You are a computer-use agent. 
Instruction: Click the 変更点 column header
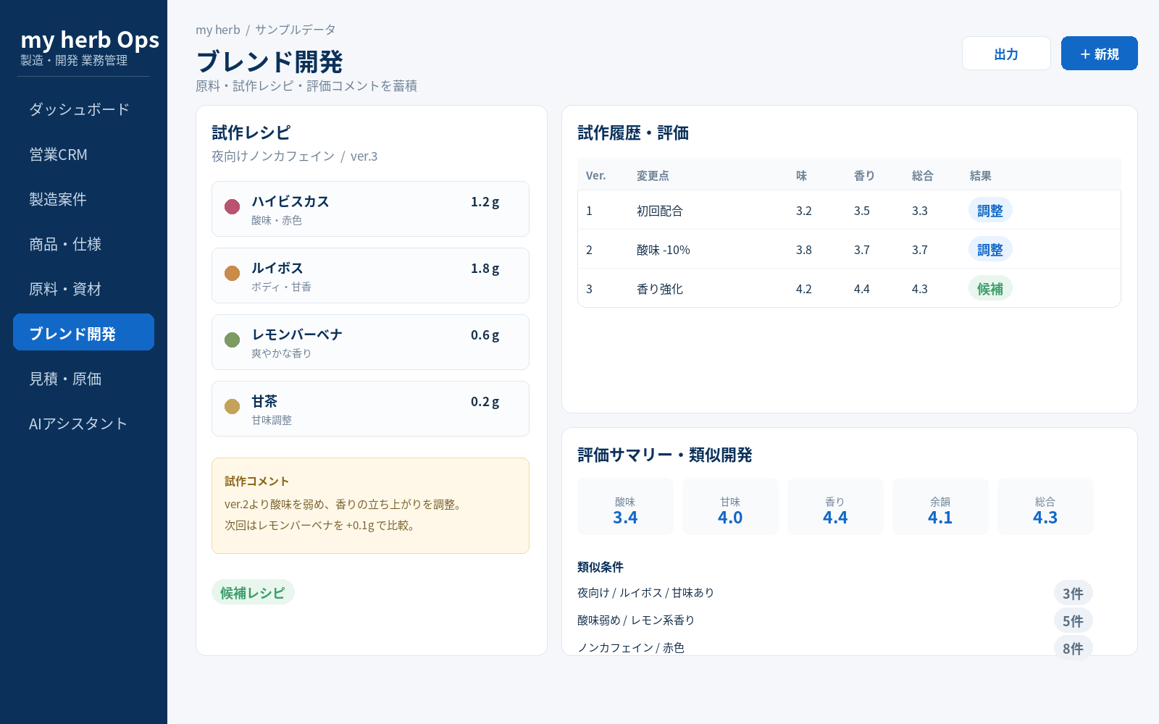point(653,176)
